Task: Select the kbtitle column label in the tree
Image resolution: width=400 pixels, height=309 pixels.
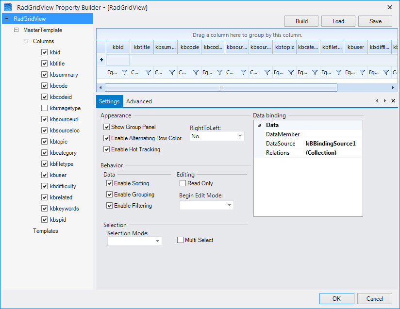Action: click(57, 64)
